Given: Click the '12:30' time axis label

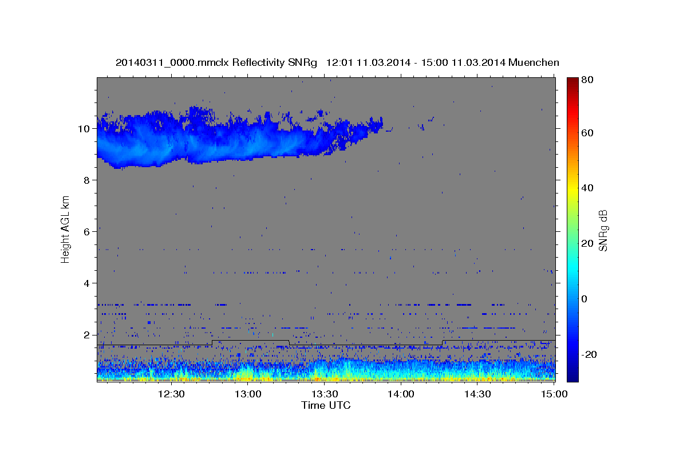Looking at the screenshot, I should click(171, 394).
